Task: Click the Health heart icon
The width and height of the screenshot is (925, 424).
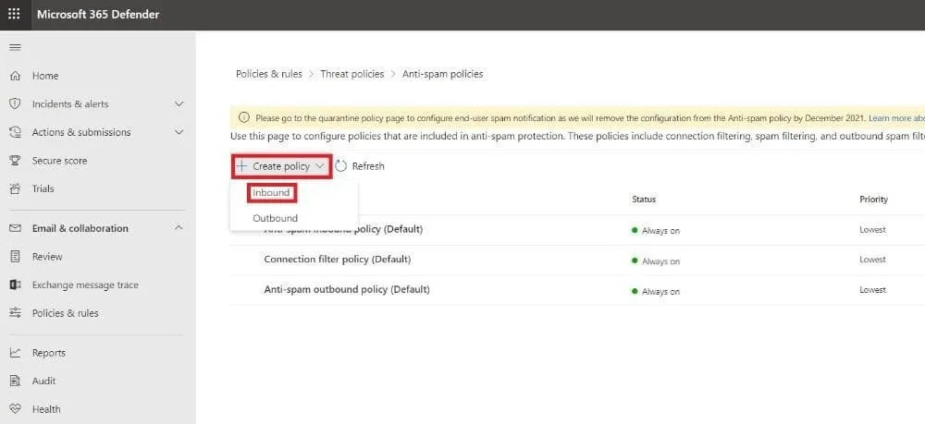Action: click(15, 409)
